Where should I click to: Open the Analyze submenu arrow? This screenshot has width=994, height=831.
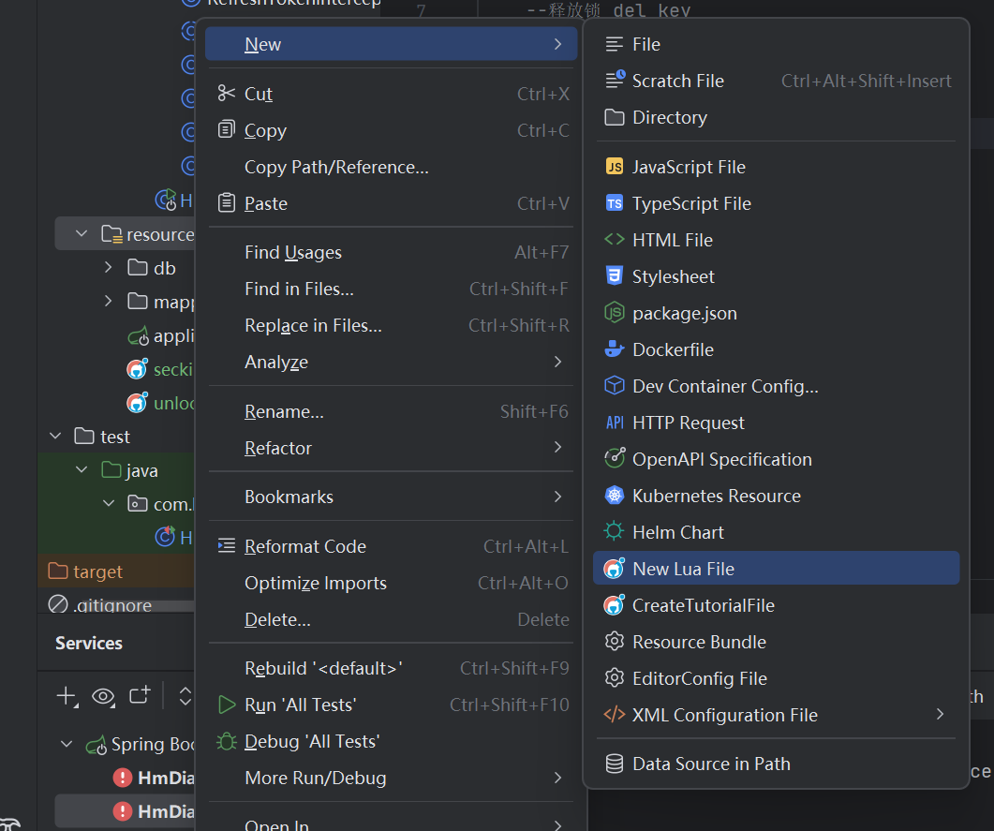pyautogui.click(x=557, y=362)
